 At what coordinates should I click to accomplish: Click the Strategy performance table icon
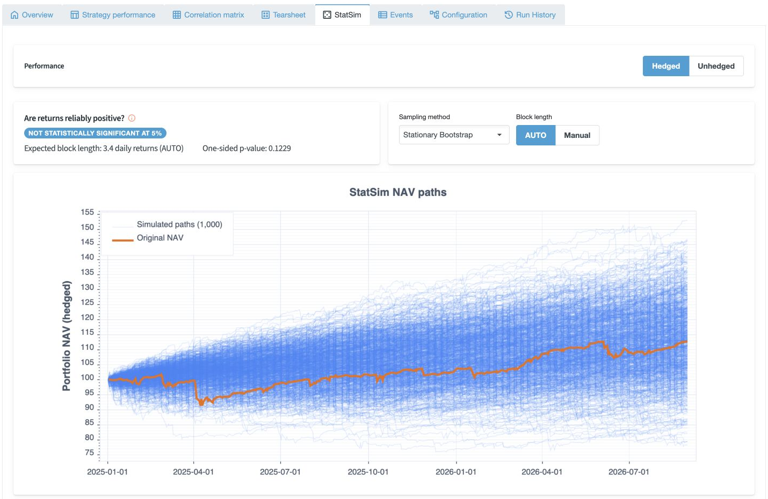[x=75, y=15]
